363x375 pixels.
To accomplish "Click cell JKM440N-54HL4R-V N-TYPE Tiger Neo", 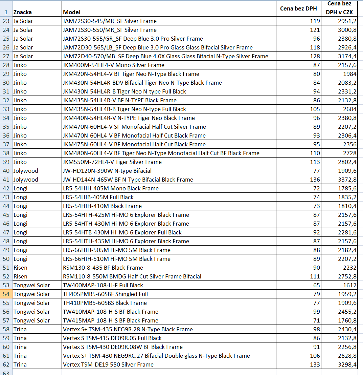I will pos(169,118).
